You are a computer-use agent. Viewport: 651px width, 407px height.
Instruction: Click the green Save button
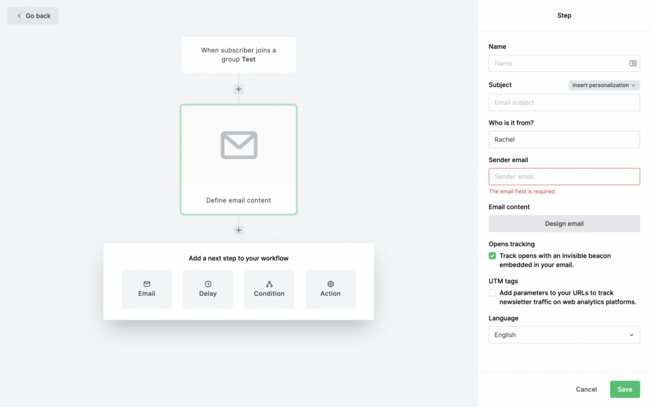(x=625, y=389)
